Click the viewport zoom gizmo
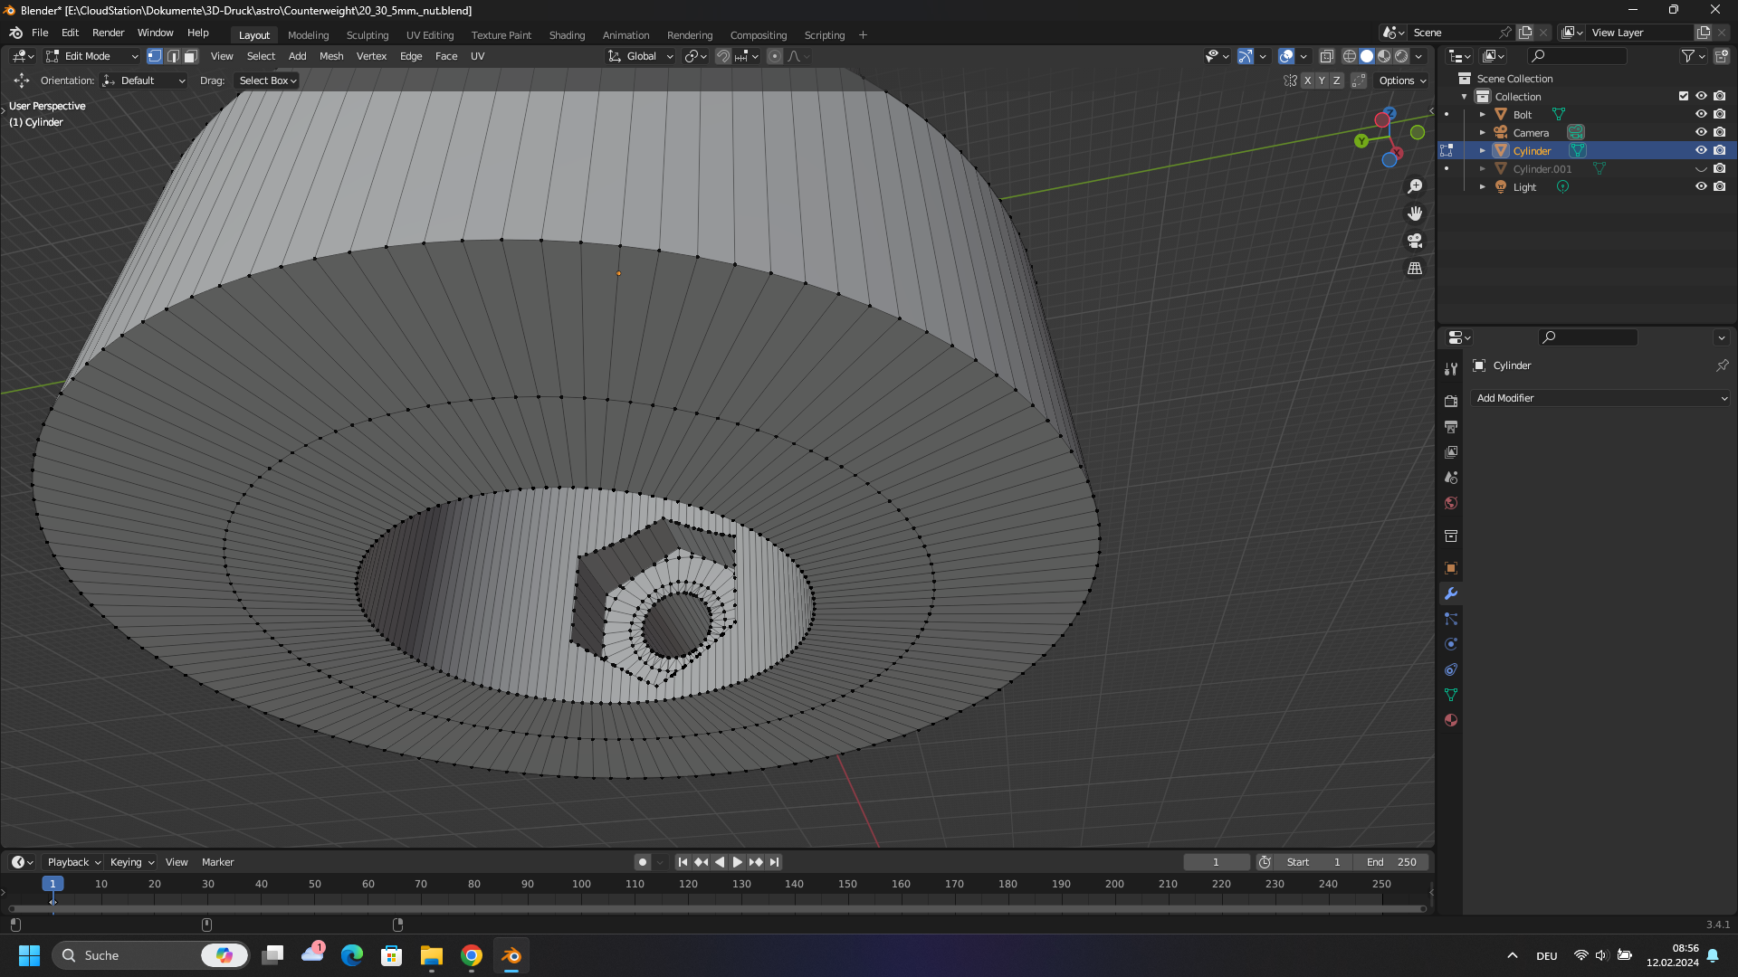 (1415, 186)
